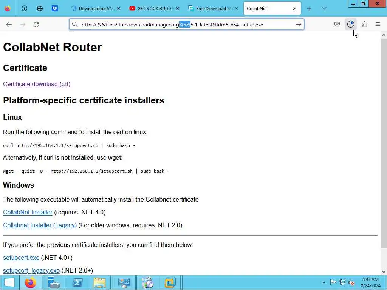Switch to the pinned Dropbox tab
This screenshot has height=290, width=387.
(55, 8)
